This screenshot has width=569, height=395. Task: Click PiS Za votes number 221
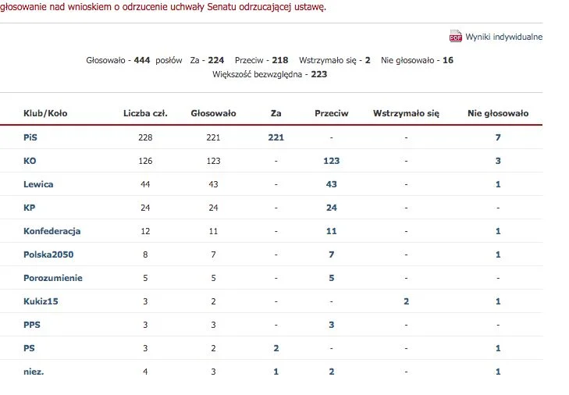point(276,137)
